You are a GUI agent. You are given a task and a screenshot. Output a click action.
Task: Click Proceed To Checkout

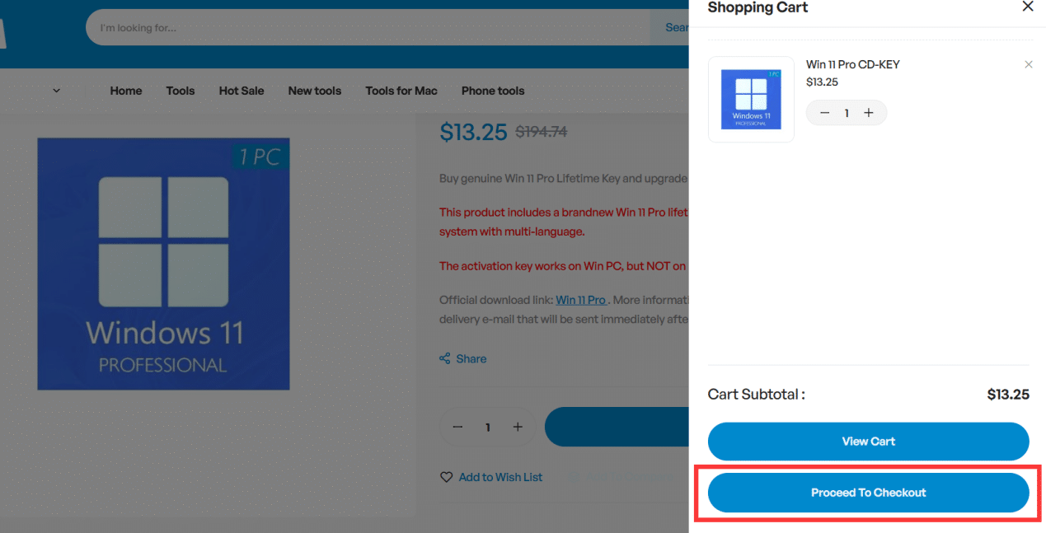click(x=868, y=493)
